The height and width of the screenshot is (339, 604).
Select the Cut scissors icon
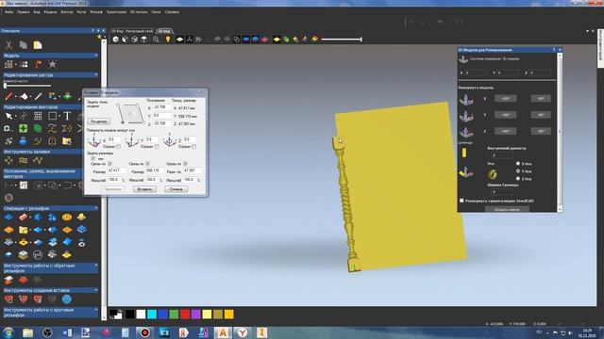coord(8,45)
